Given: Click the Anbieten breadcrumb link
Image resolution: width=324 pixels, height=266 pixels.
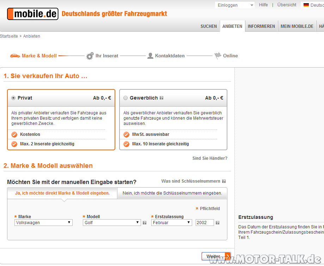Looking at the screenshot, I should (x=32, y=36).
